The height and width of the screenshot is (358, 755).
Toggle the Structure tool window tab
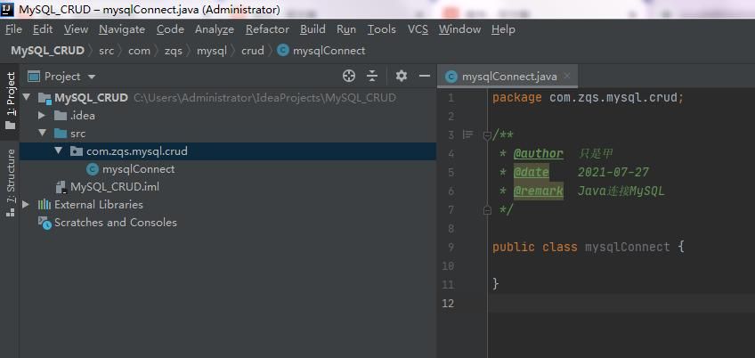tap(11, 183)
